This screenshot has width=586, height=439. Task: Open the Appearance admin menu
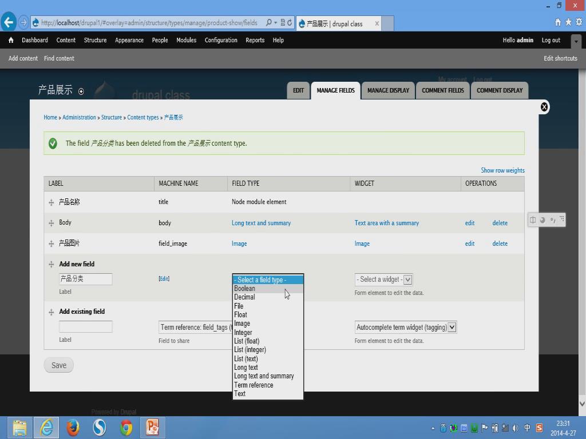129,40
